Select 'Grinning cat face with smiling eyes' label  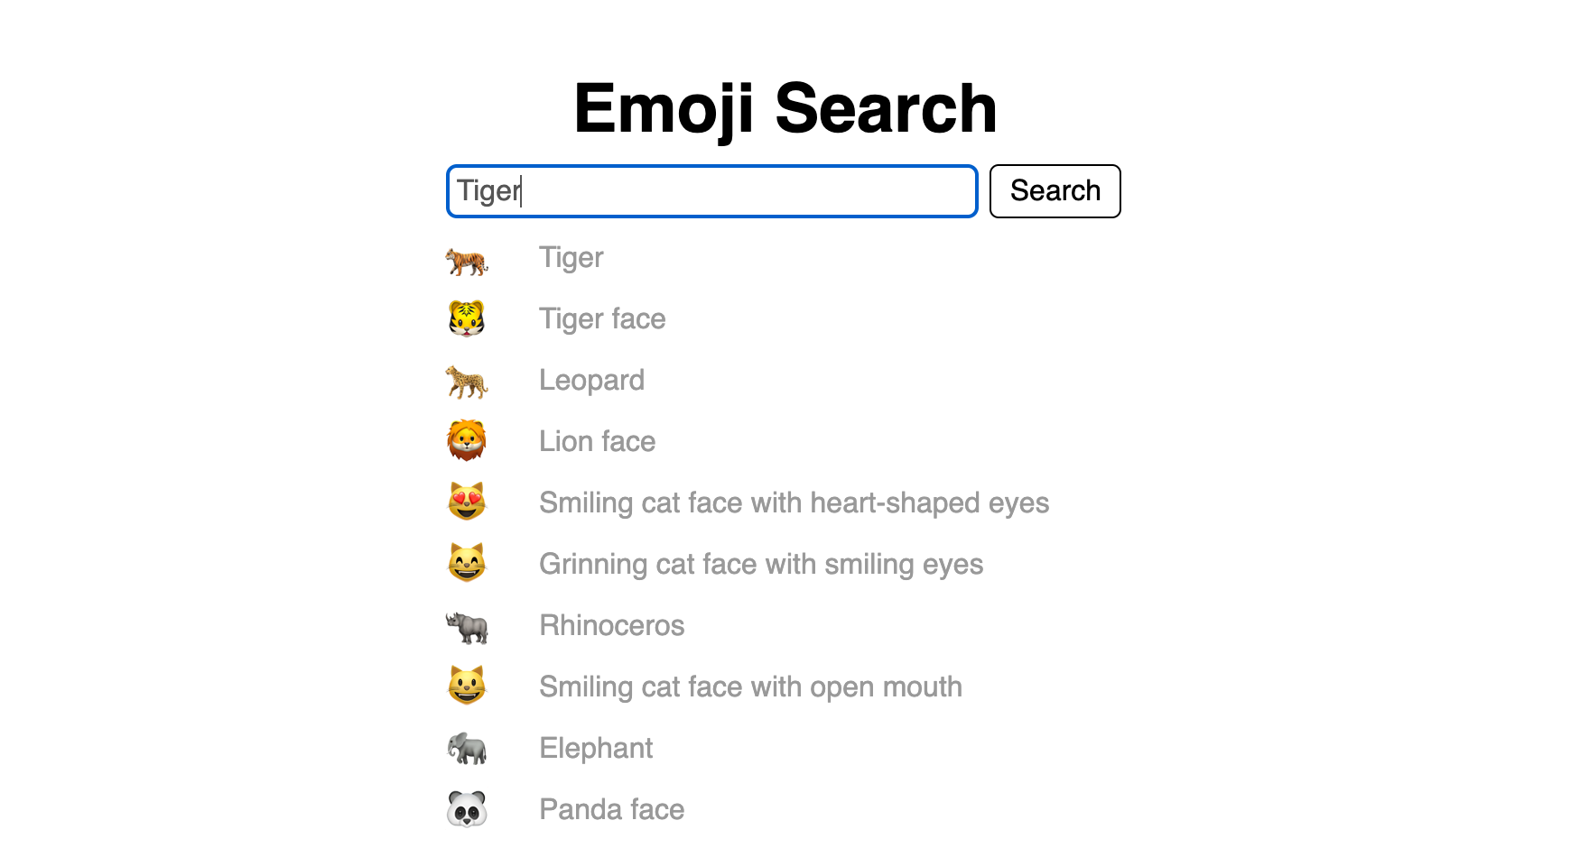(x=761, y=564)
